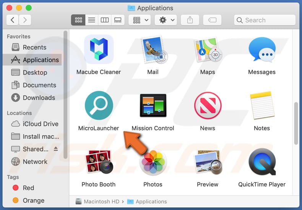Eject the Shared... volume
Image resolution: width=302 pixels, height=210 pixels.
(56, 149)
